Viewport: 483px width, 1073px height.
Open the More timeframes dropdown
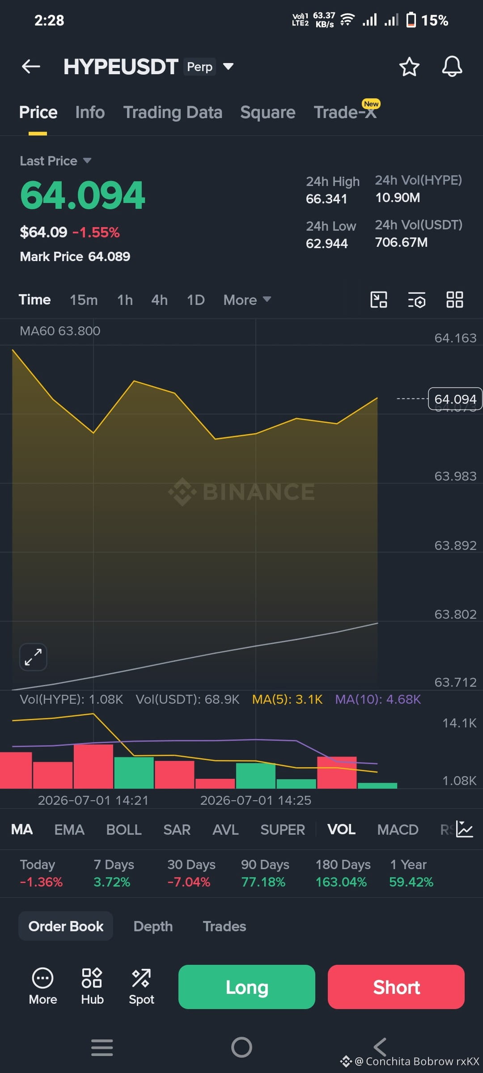[247, 300]
